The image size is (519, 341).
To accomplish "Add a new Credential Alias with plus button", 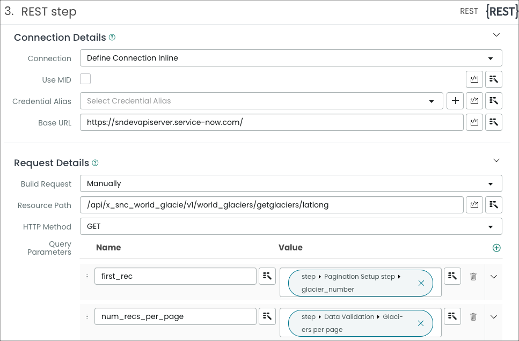I will [x=455, y=101].
